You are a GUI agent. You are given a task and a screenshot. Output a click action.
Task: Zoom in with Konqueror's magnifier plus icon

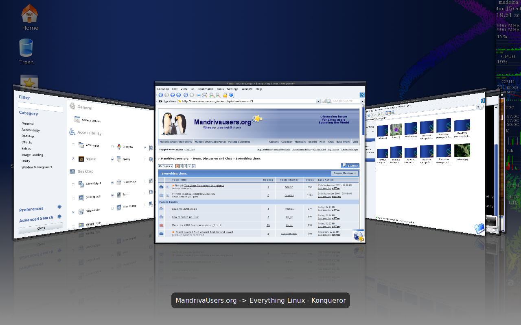click(212, 95)
